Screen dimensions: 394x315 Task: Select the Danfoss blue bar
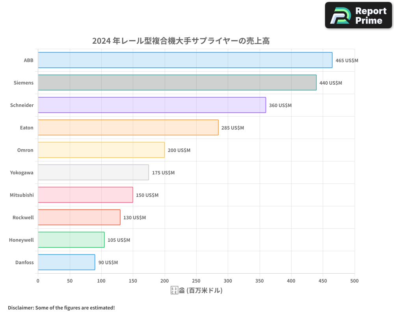pyautogui.click(x=65, y=262)
